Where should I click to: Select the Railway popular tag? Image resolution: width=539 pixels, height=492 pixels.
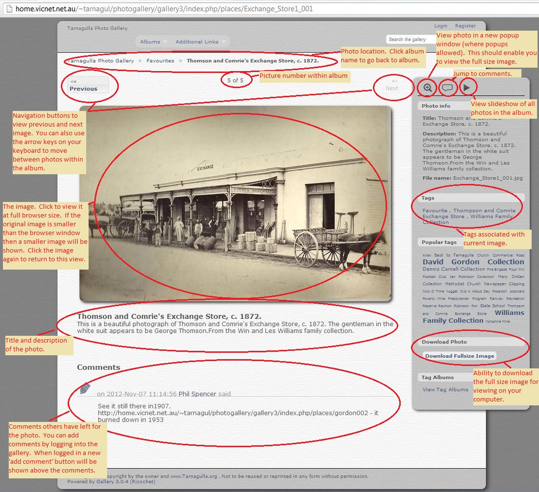pyautogui.click(x=496, y=299)
